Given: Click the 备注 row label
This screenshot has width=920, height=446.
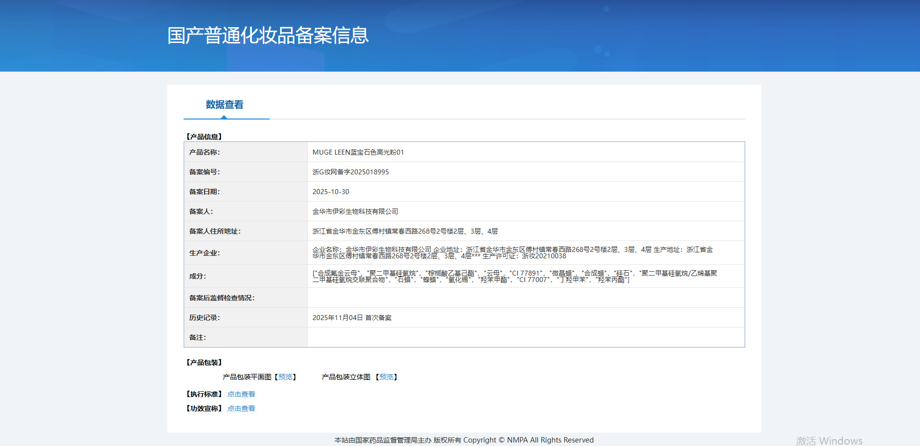Looking at the screenshot, I should point(197,337).
